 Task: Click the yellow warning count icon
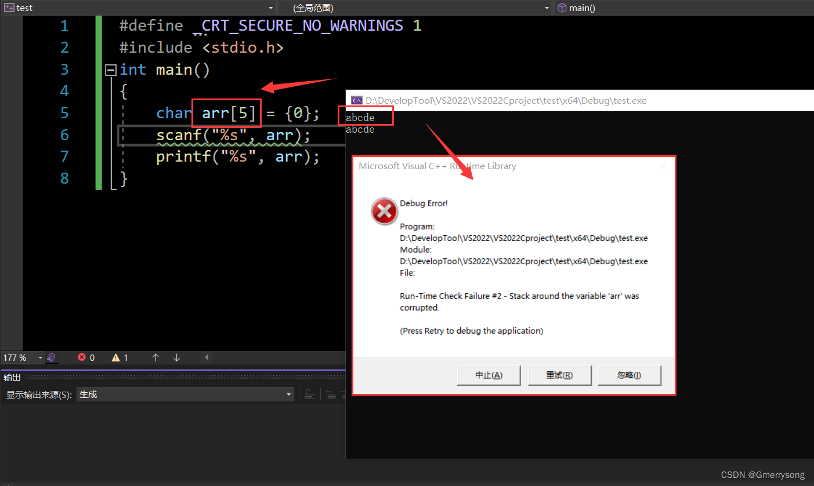(x=116, y=357)
